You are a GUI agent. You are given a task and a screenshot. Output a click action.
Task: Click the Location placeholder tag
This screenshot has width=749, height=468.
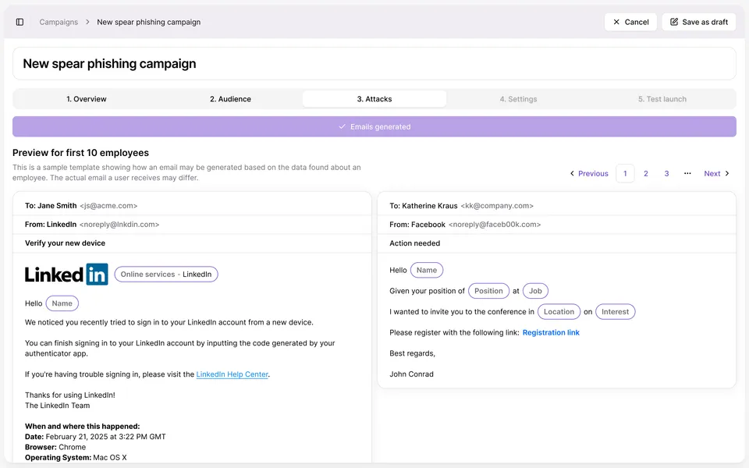point(559,312)
